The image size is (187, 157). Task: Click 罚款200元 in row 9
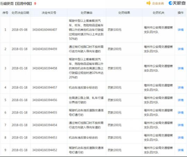[115, 150]
